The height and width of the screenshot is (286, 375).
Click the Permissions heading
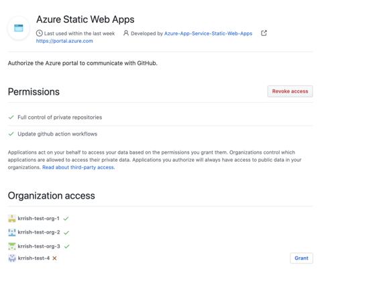[34, 92]
